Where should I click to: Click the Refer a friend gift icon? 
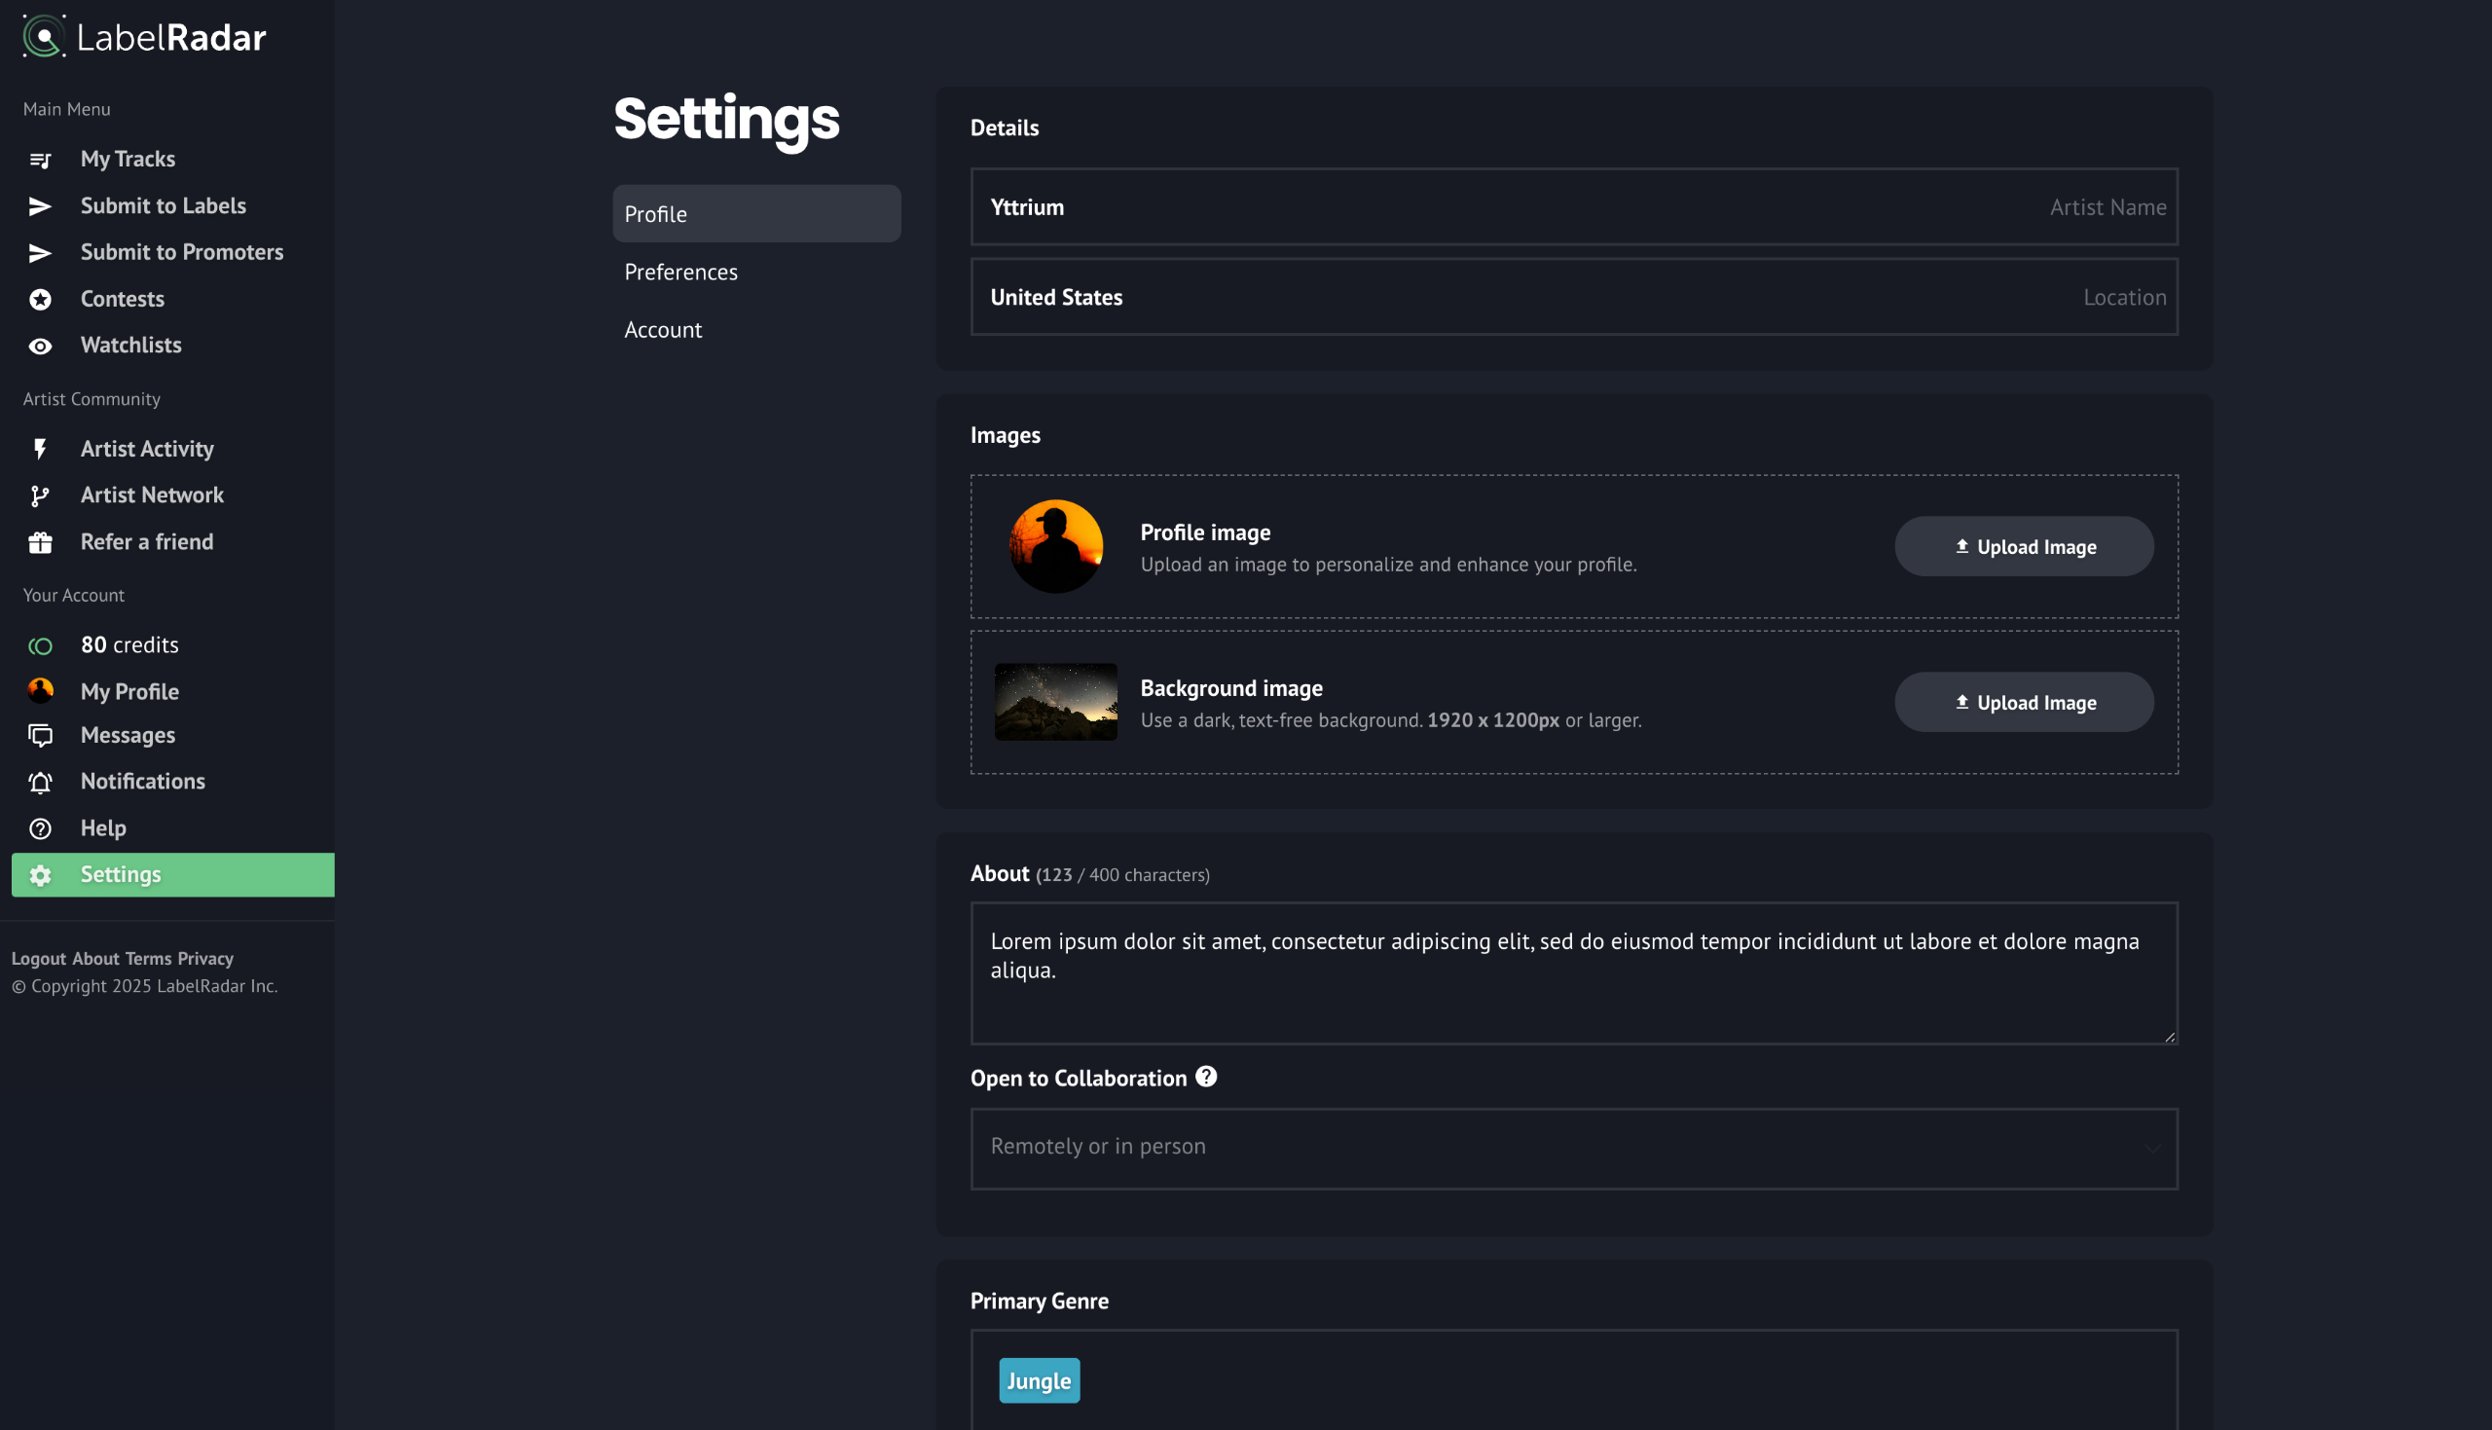pyautogui.click(x=40, y=542)
